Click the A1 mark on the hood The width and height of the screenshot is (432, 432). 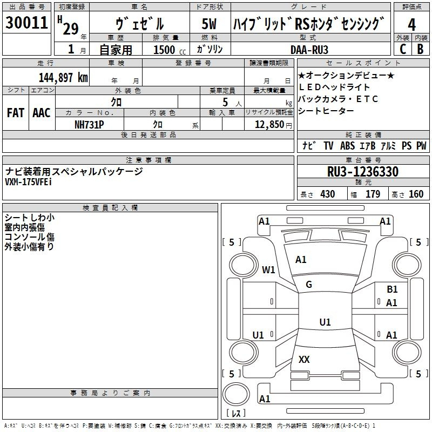(301, 260)
